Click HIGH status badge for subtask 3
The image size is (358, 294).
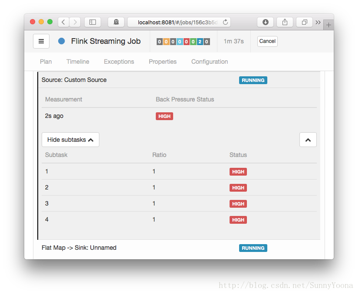pos(238,204)
